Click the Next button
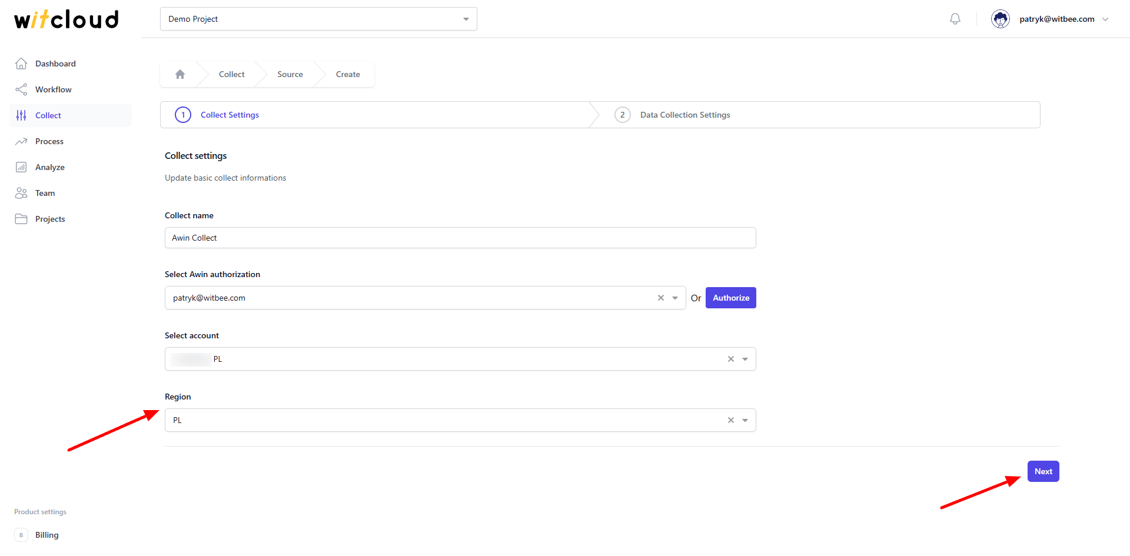This screenshot has width=1130, height=556. (x=1043, y=471)
